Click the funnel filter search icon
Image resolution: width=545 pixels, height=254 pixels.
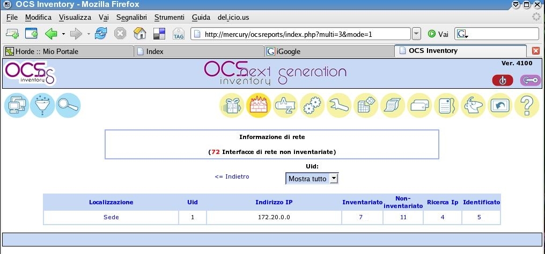tap(42, 105)
